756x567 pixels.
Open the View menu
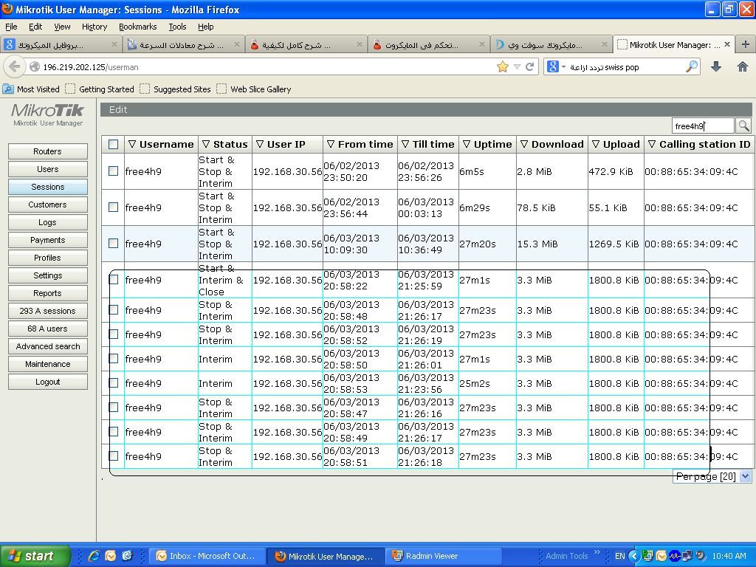pos(62,27)
